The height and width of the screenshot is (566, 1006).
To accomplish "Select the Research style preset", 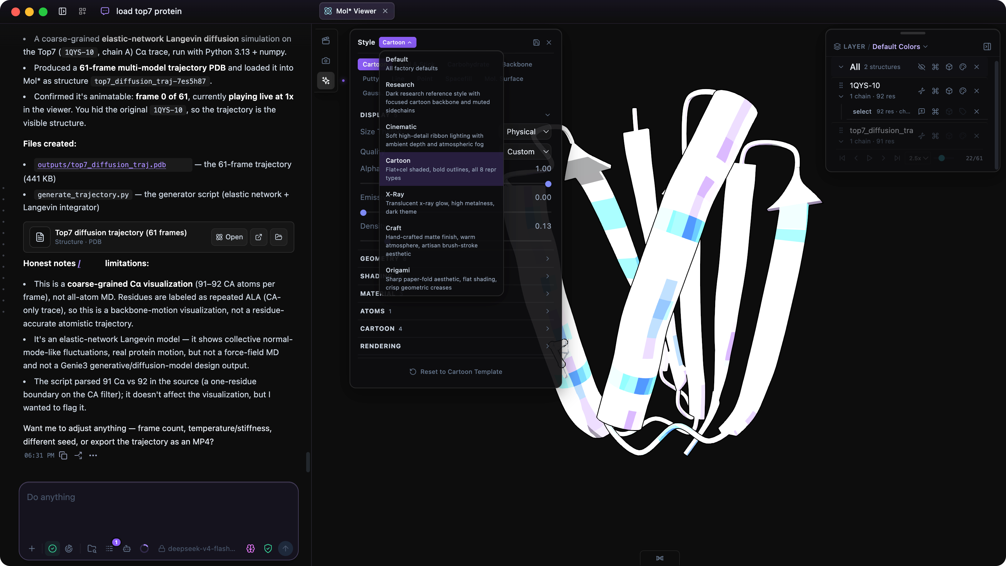I will pyautogui.click(x=441, y=97).
